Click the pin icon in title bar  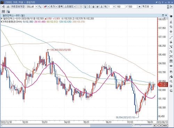tap(157, 2)
